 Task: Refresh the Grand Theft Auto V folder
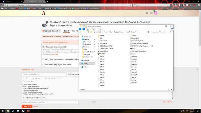149,32
